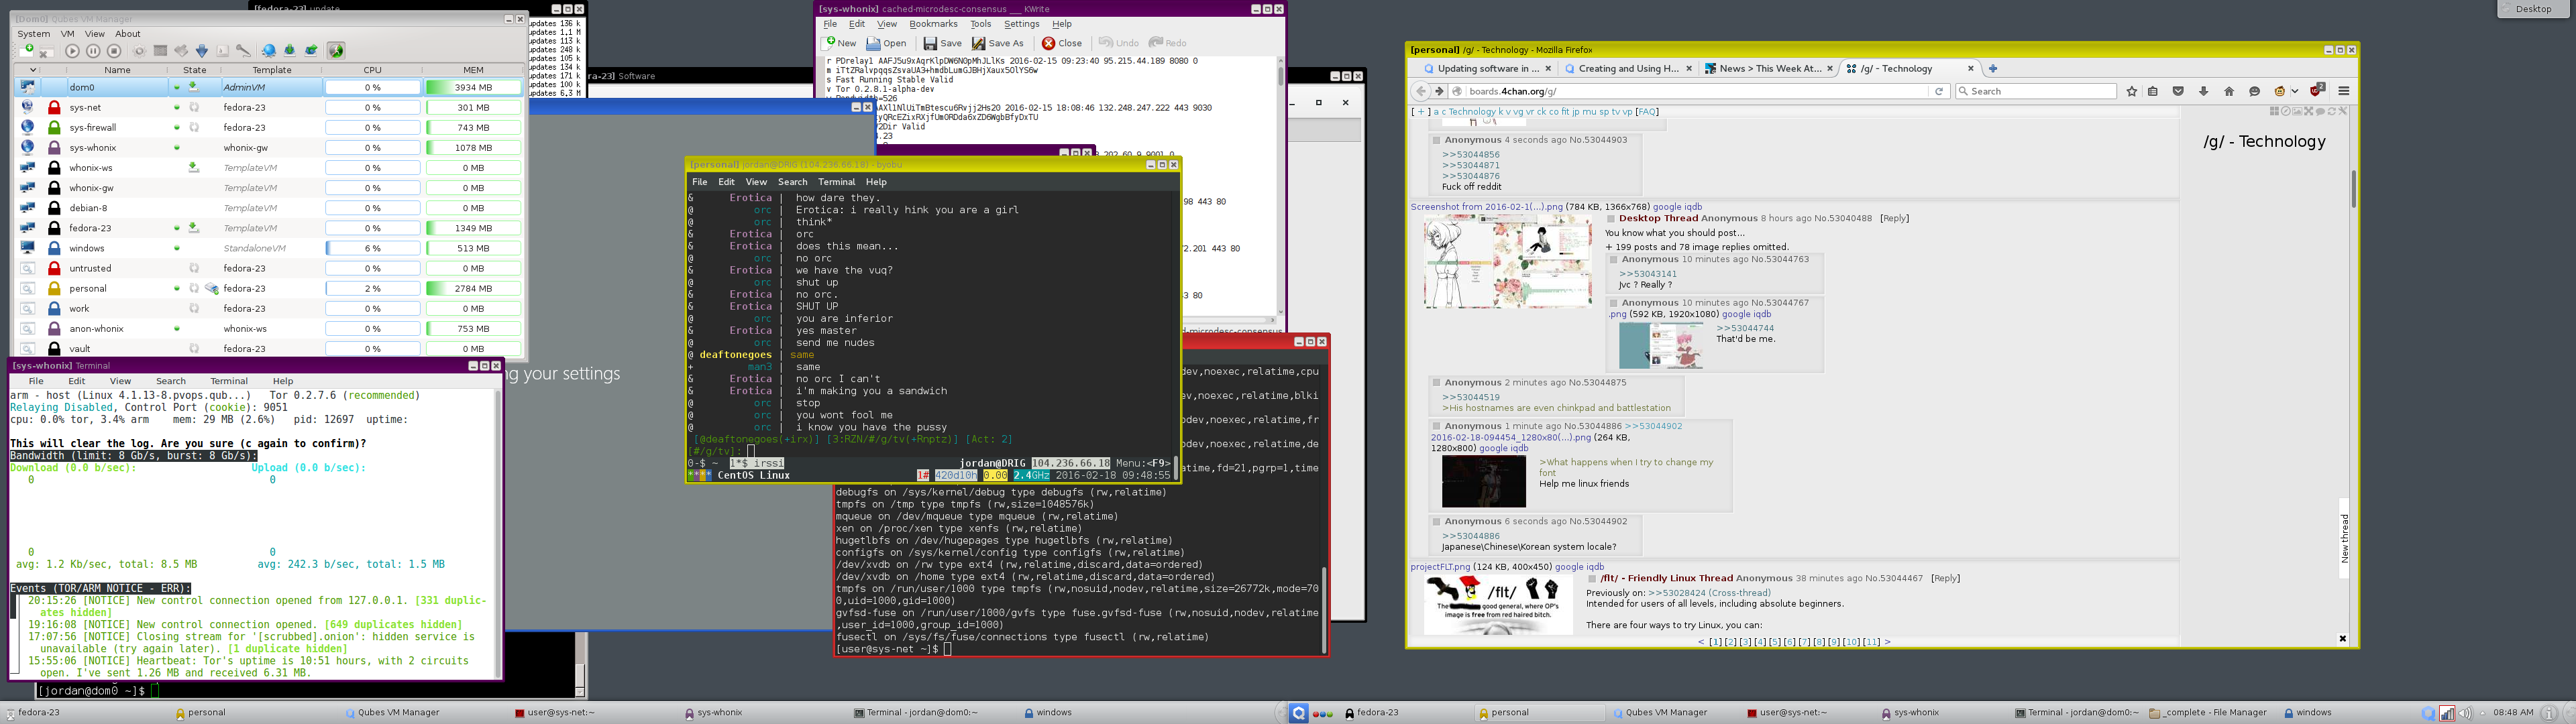The width and height of the screenshot is (2576, 724).
Task: Click the Pause VM toolbar icon
Action: click(93, 51)
